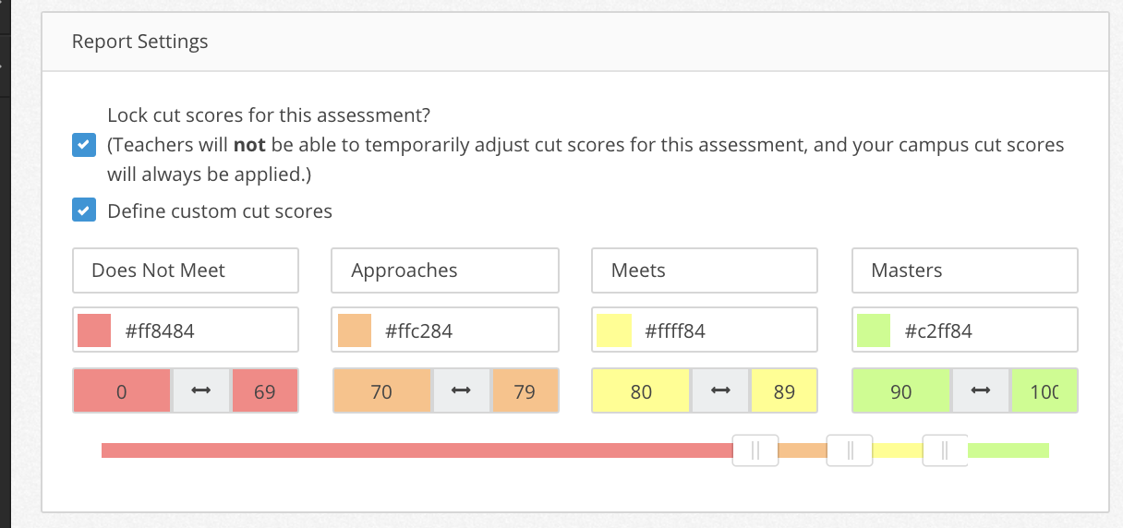Click the Approaches lower score 70 field
The image size is (1123, 528).
[x=381, y=391]
